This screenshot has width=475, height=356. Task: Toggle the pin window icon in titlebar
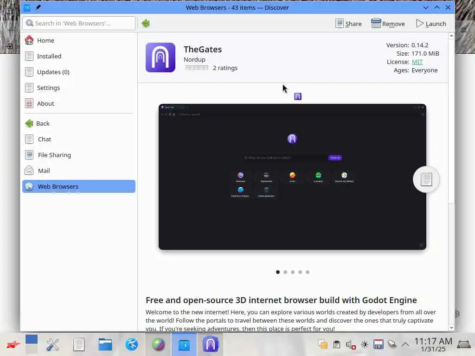click(38, 7)
